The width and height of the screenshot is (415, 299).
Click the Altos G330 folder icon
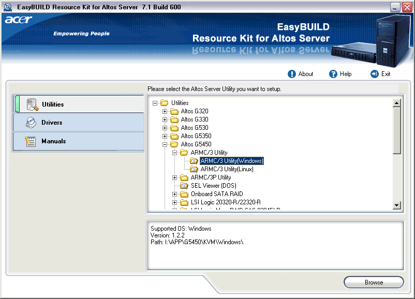[174, 119]
